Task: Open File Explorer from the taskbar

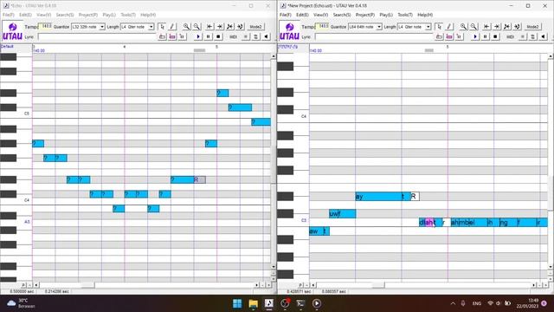Action: point(254,303)
